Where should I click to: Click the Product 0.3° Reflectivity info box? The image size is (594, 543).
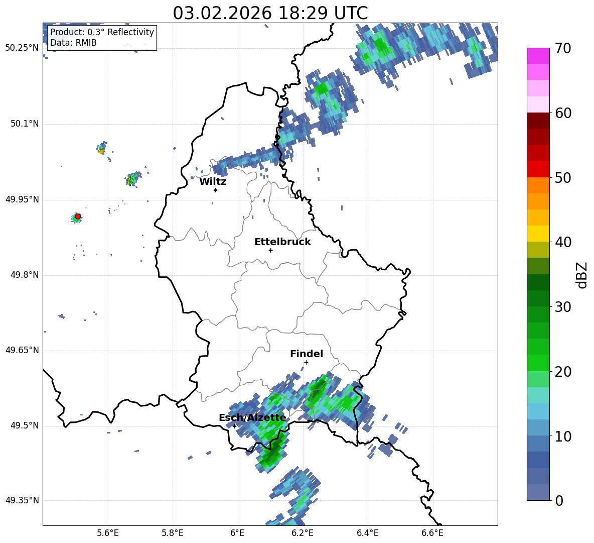[102, 37]
